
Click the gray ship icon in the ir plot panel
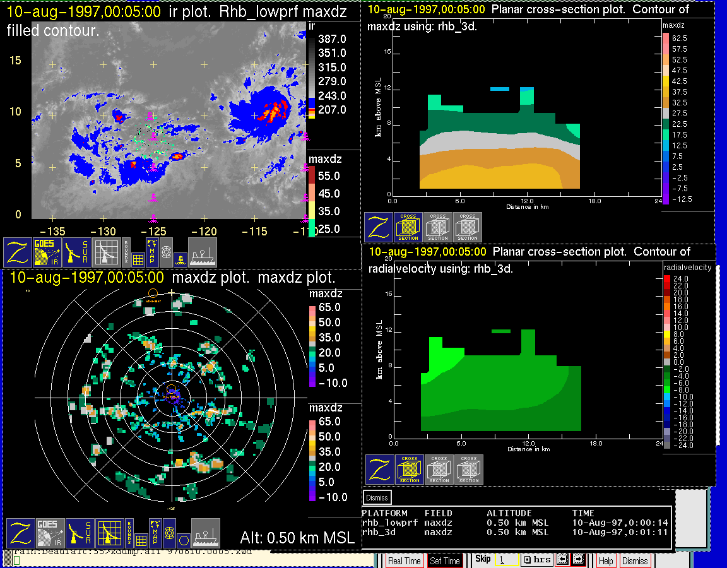coord(203,252)
